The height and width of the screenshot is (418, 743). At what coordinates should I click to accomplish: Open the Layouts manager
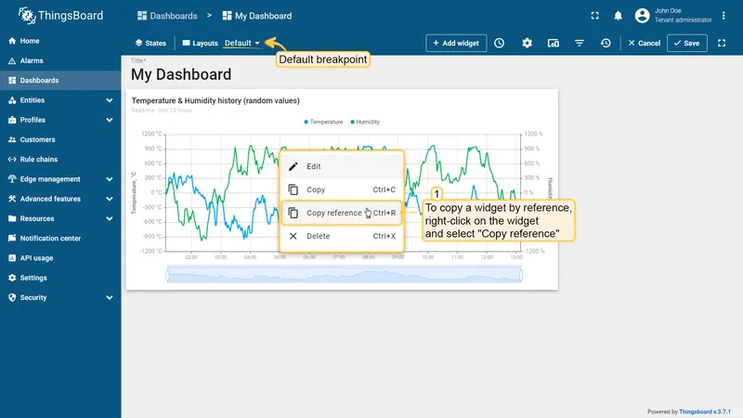coord(200,43)
